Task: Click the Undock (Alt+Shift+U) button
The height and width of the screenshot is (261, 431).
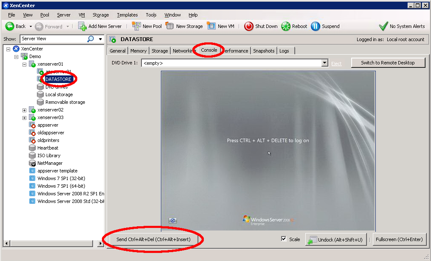Action: [336, 240]
